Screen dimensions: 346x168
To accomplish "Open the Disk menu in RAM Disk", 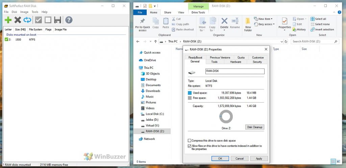I will pos(14,12).
